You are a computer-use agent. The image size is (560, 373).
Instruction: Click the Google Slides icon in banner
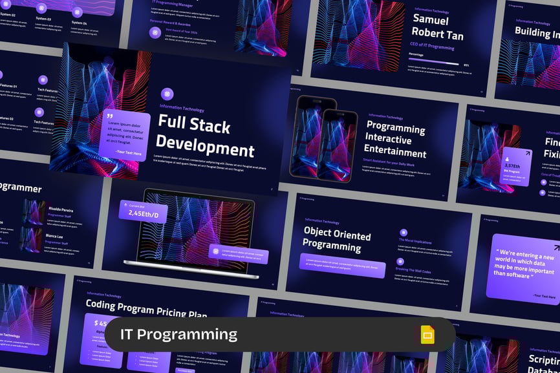427,335
